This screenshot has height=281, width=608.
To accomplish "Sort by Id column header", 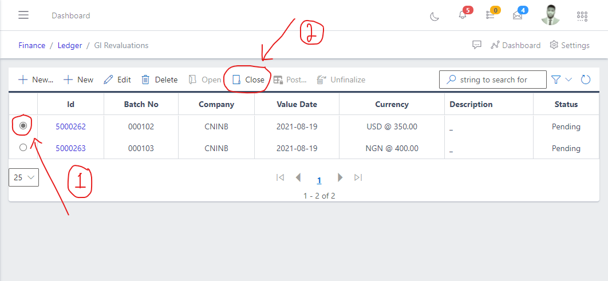I will click(70, 104).
